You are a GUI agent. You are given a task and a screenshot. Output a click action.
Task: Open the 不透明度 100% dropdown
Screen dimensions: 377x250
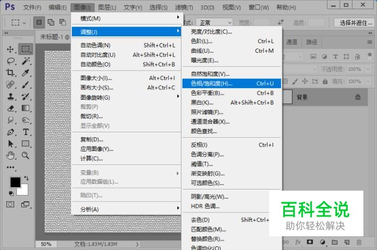point(368,69)
